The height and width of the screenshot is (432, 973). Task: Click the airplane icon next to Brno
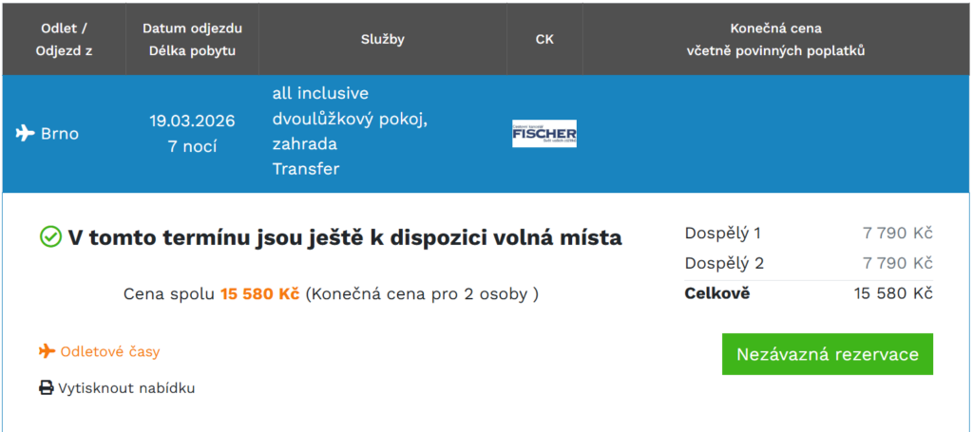pyautogui.click(x=25, y=133)
